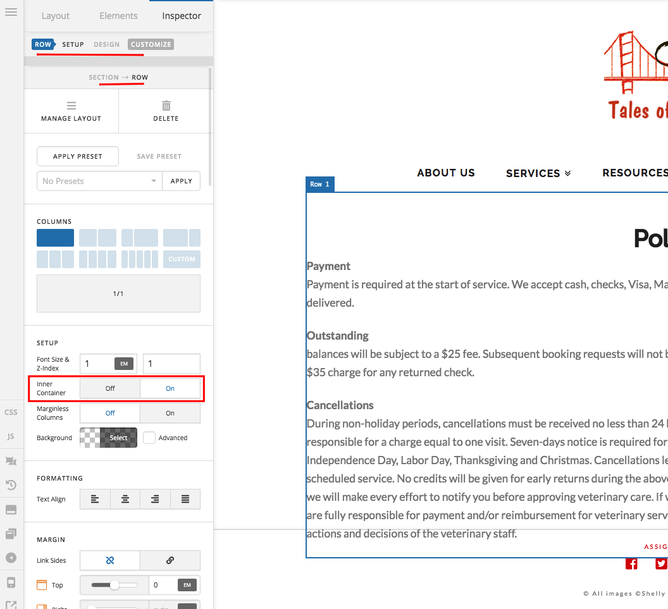Image resolution: width=668 pixels, height=609 pixels.
Task: Click the linked sides chain icon
Action: point(170,560)
